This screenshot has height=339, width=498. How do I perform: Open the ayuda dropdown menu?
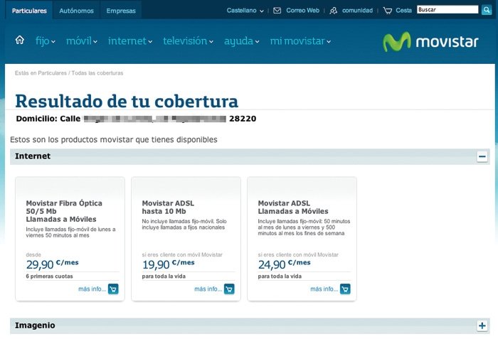pos(242,41)
